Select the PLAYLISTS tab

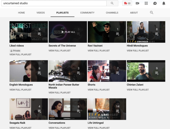coord(62,13)
